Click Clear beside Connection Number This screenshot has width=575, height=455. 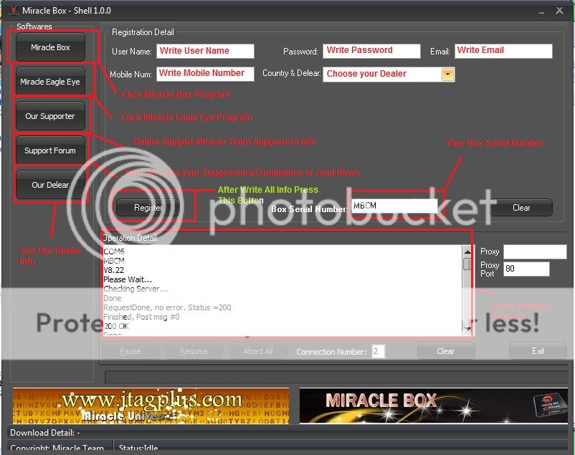(x=446, y=351)
